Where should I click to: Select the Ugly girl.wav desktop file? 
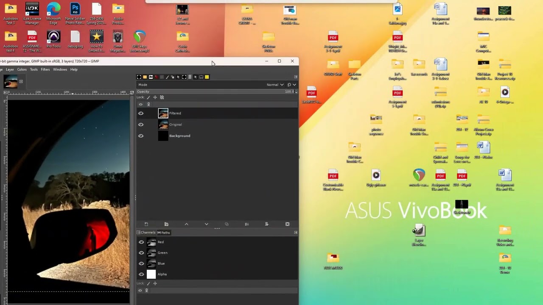pyautogui.click(x=376, y=178)
